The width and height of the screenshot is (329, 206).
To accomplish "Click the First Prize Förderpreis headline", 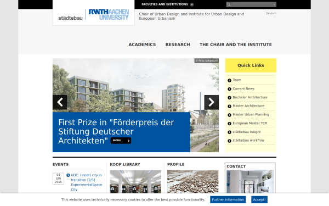I will click(x=116, y=131).
